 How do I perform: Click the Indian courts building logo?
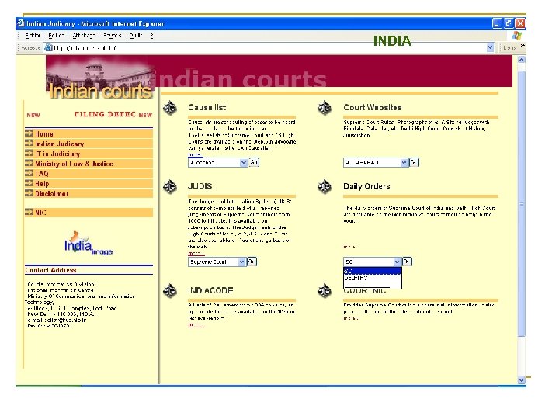(100, 78)
